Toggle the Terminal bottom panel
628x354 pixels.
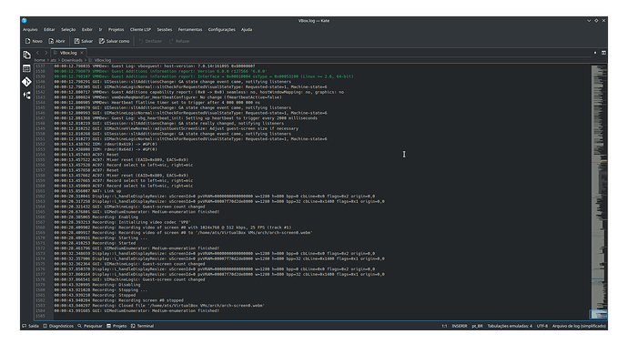pos(142,326)
